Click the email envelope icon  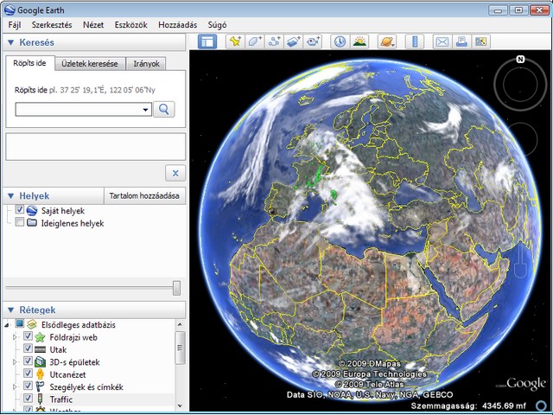(442, 41)
